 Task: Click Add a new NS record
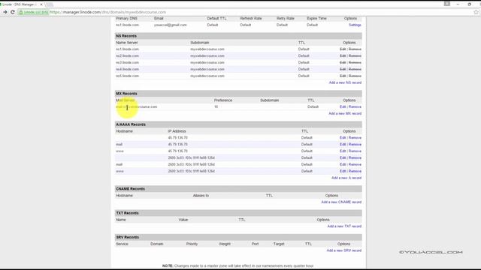(345, 82)
